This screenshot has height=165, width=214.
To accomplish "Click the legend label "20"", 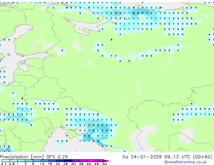I will click(58, 164).
